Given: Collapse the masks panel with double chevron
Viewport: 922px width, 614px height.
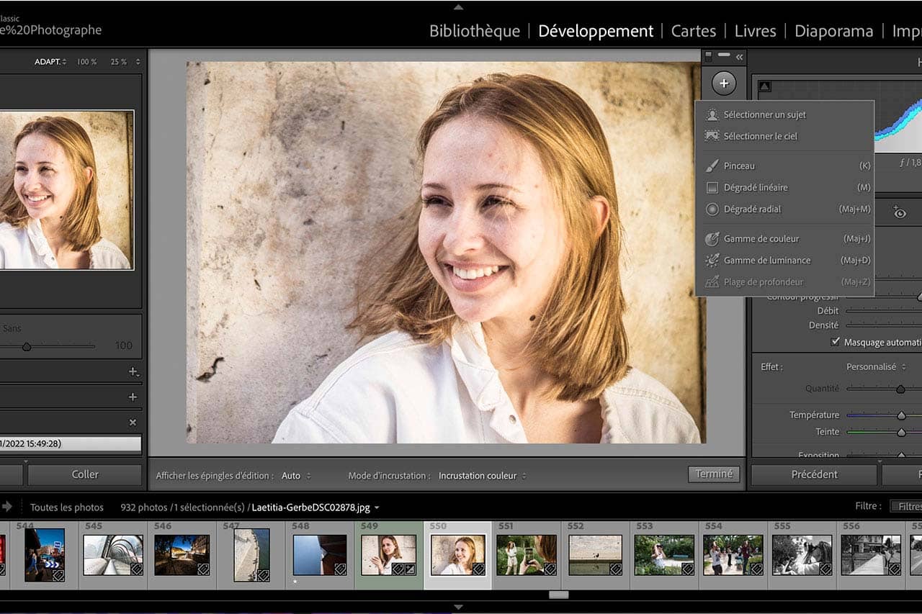Looking at the screenshot, I should pyautogui.click(x=739, y=56).
